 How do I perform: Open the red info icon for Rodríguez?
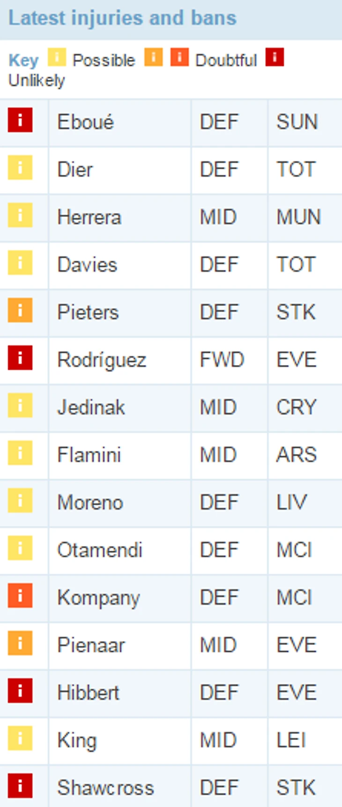click(20, 358)
